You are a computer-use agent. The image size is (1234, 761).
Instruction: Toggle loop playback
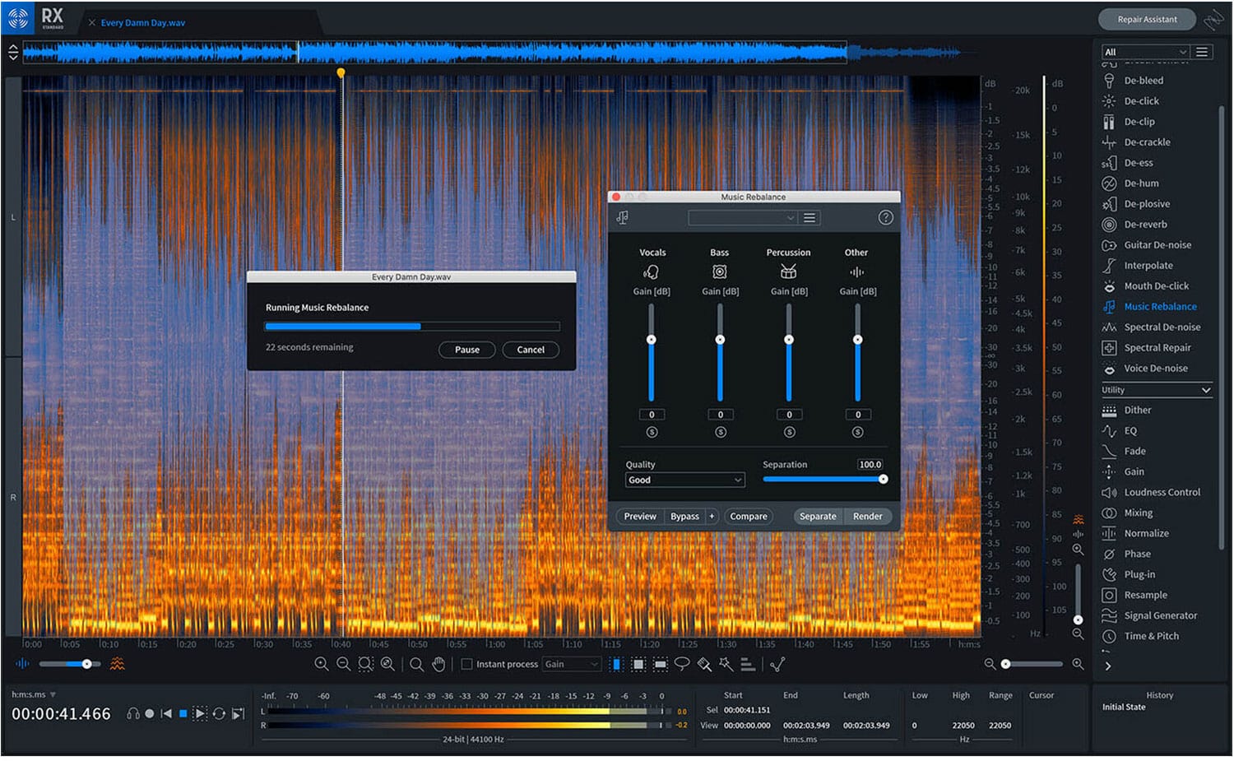tap(219, 714)
